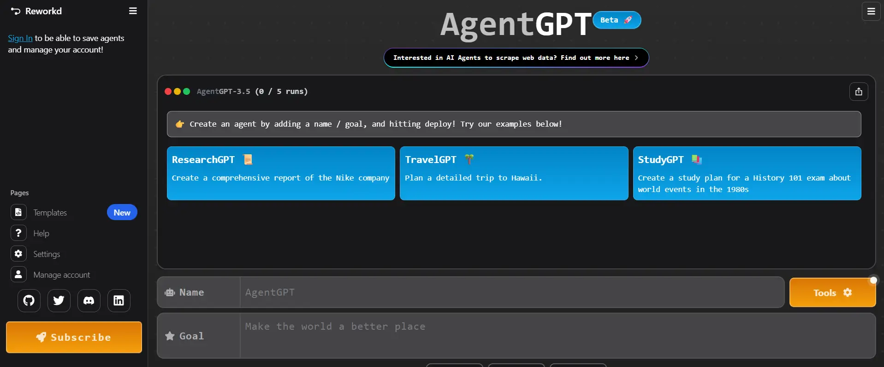Click the Sign In link
The width and height of the screenshot is (884, 367).
click(20, 38)
